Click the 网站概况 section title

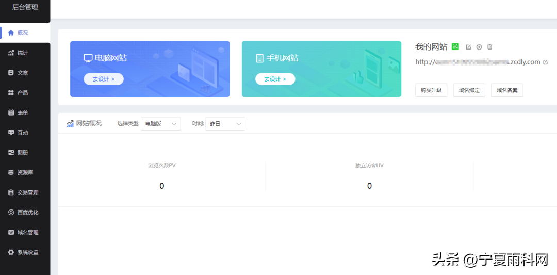[89, 124]
